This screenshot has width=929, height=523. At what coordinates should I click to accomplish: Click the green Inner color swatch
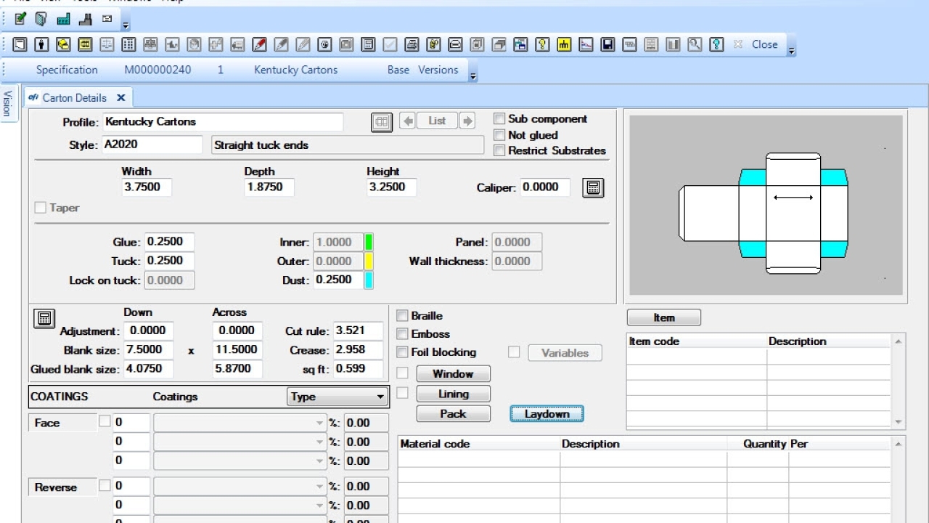tap(369, 242)
